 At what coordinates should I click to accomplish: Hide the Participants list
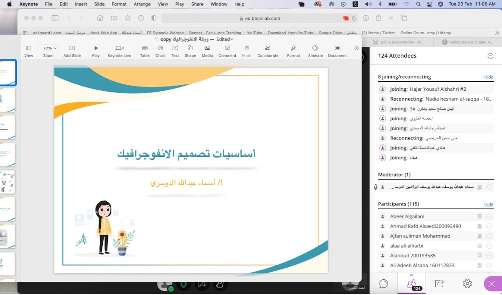point(489,204)
